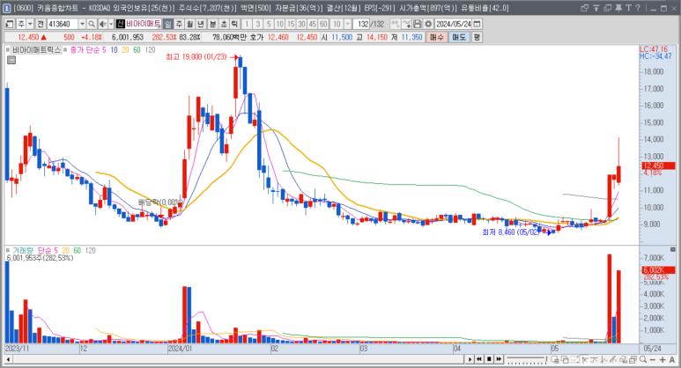The image size is (681, 368).
Task: Click the horizontal chart scrollbar track
Action: [x=238, y=359]
